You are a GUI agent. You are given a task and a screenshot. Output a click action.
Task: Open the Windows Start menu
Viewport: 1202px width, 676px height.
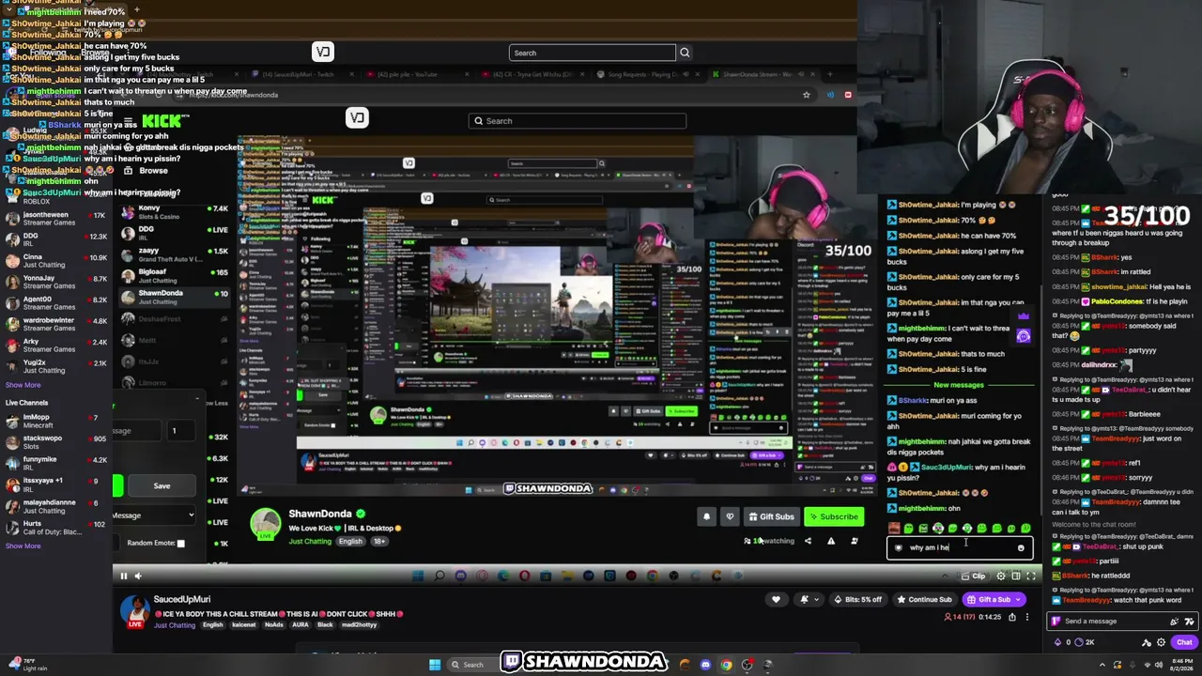(434, 665)
